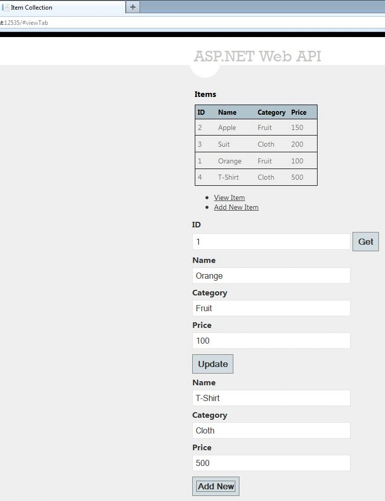Open a new browser tab with plus button
This screenshot has width=385, height=501.
coord(133,7)
